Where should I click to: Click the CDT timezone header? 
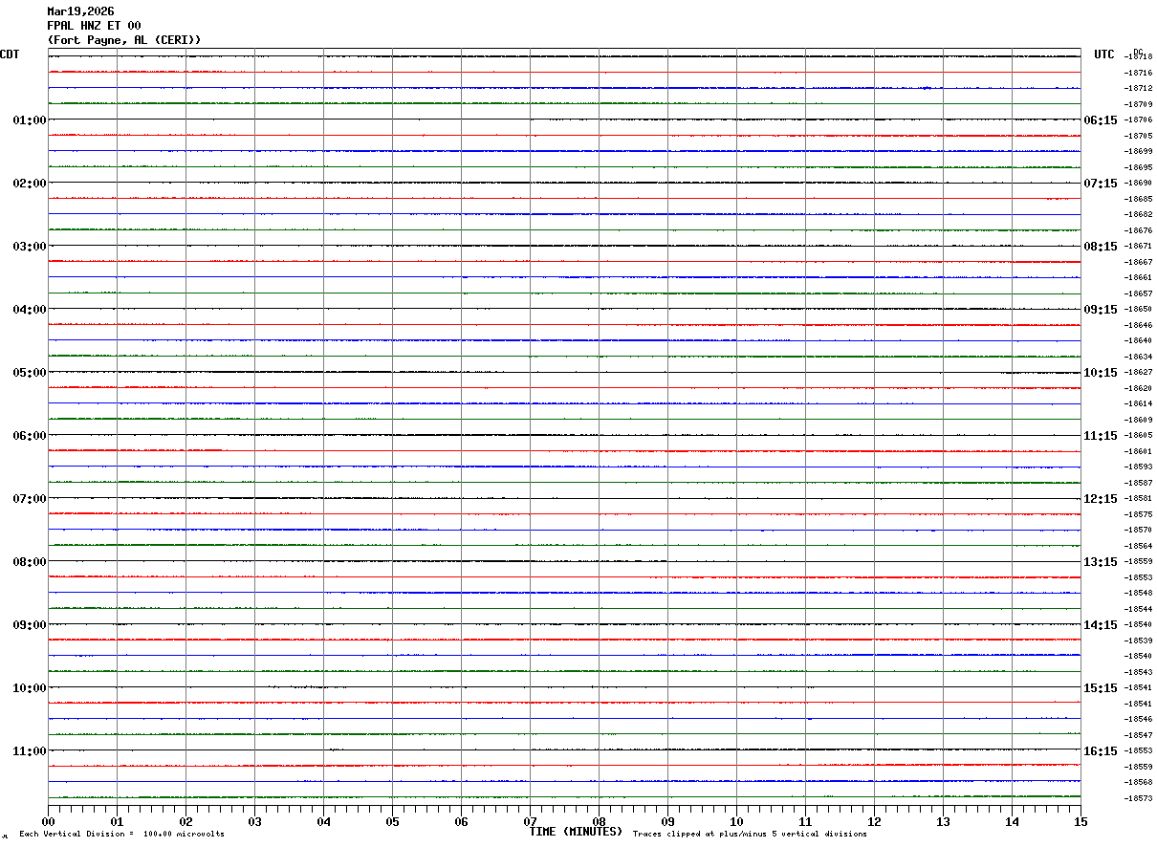click(10, 54)
